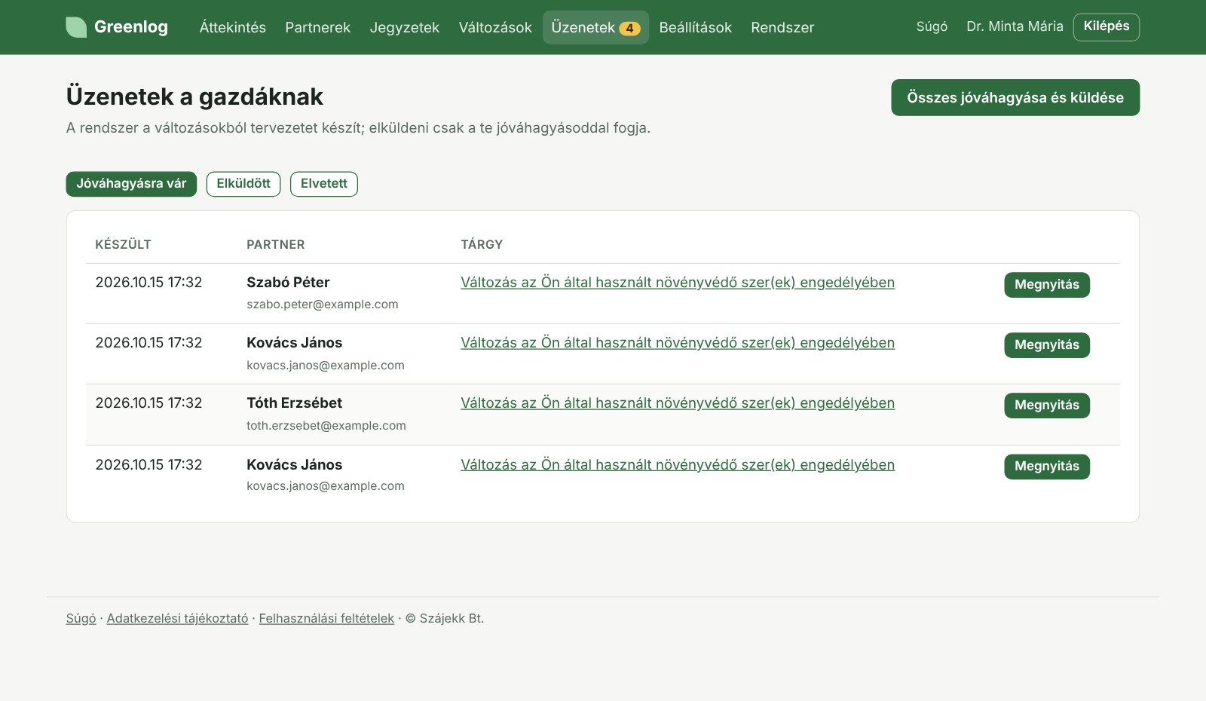Open the last Kovács János subject link
This screenshot has width=1206, height=701.
pos(678,465)
